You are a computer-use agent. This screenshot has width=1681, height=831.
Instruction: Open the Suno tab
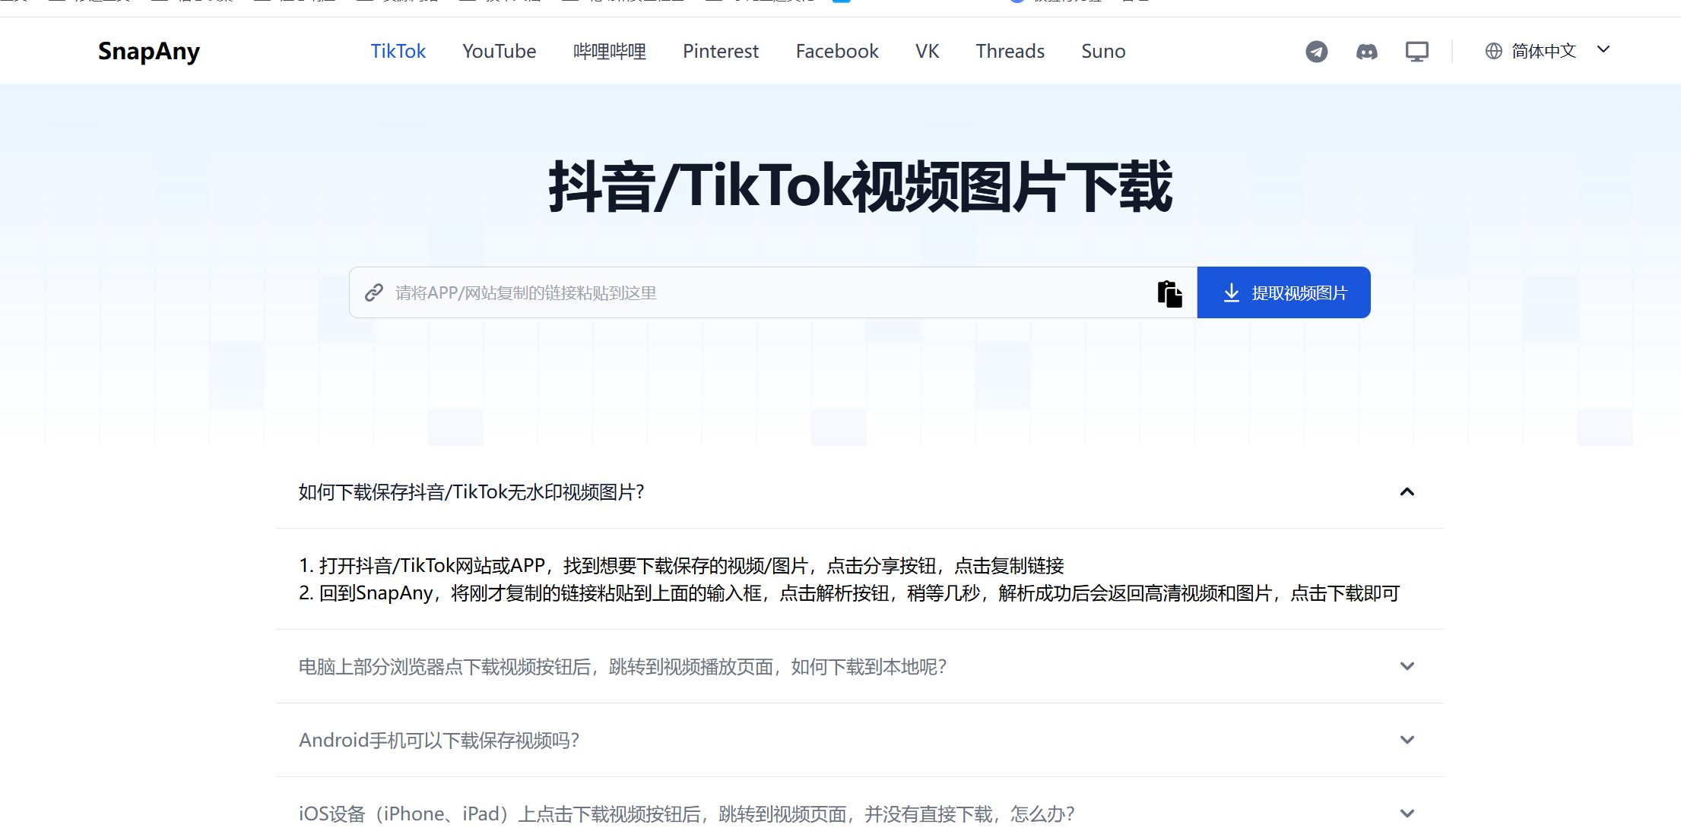(x=1103, y=51)
